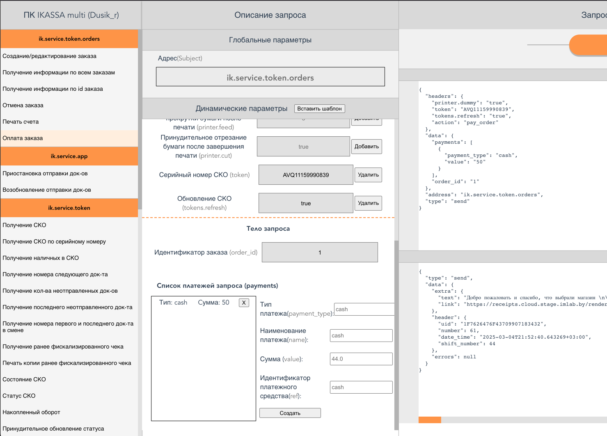Click Создать to add the payment
607x436 pixels.
pyautogui.click(x=290, y=413)
